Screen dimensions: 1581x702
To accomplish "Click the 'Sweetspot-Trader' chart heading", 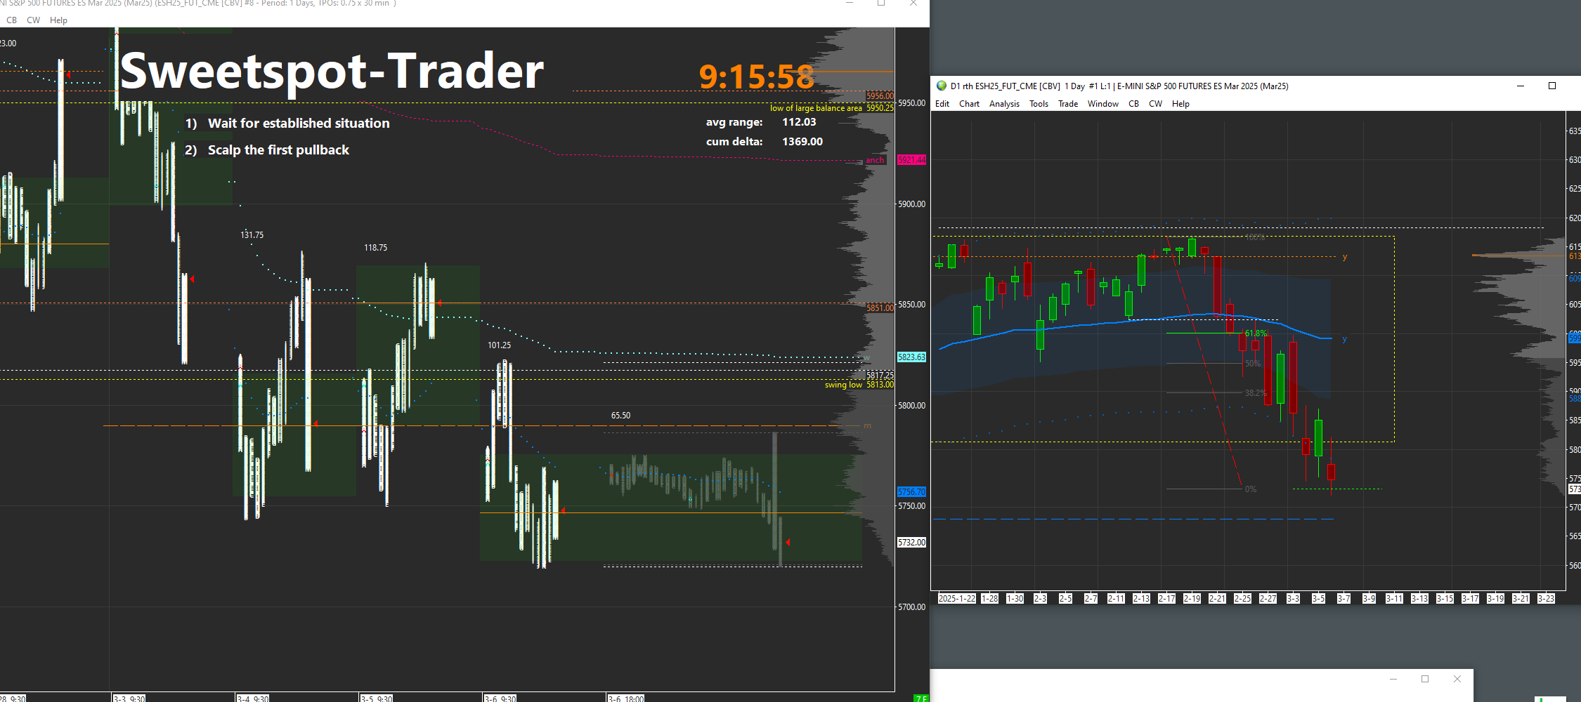I will 332,71.
